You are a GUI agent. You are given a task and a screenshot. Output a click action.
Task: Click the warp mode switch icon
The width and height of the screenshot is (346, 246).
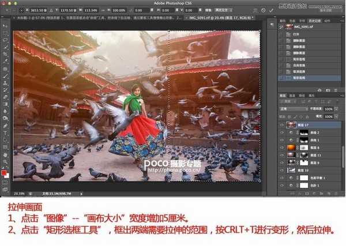(254, 10)
